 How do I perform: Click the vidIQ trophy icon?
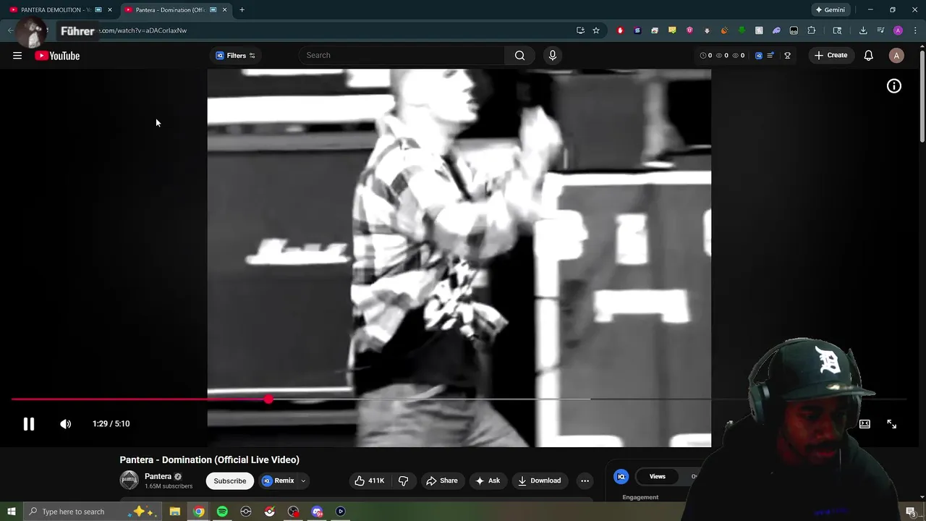tap(787, 56)
